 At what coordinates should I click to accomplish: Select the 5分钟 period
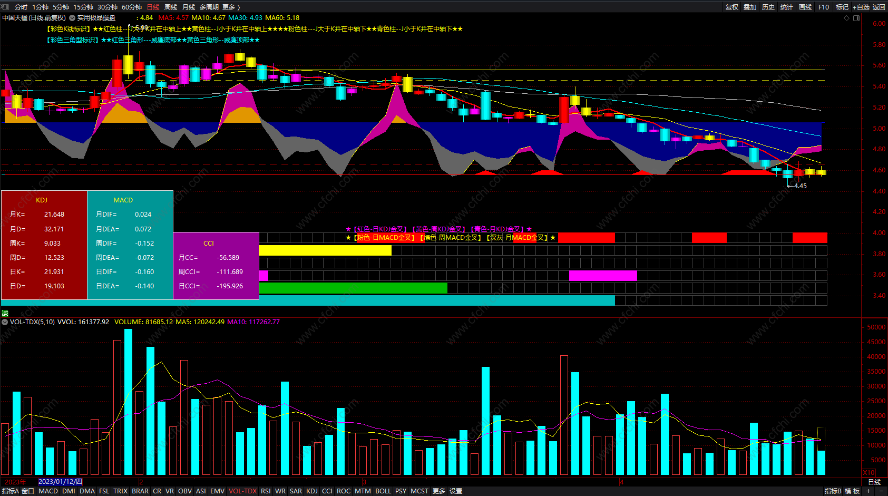pyautogui.click(x=61, y=7)
